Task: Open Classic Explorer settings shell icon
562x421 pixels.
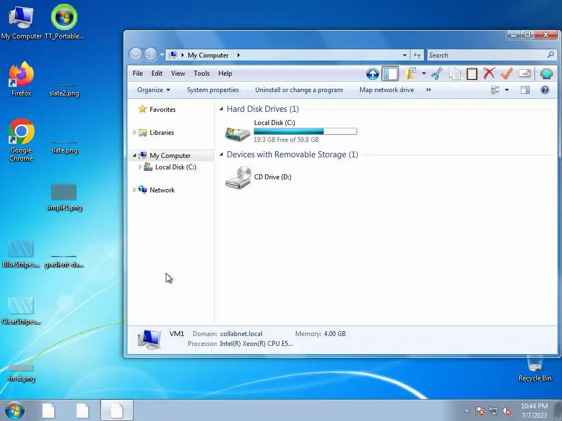Action: (x=546, y=73)
